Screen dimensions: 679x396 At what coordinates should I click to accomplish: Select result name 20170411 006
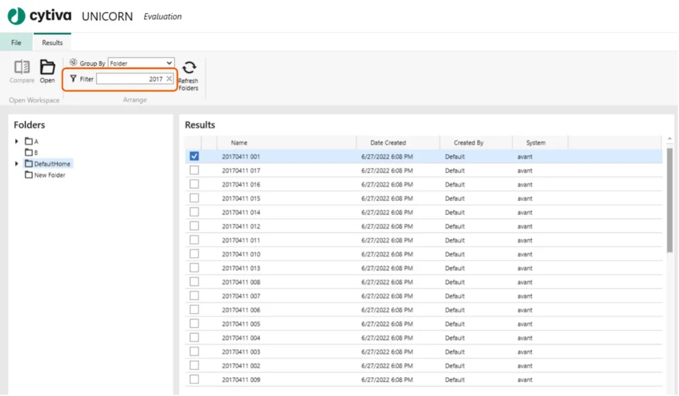pyautogui.click(x=241, y=310)
